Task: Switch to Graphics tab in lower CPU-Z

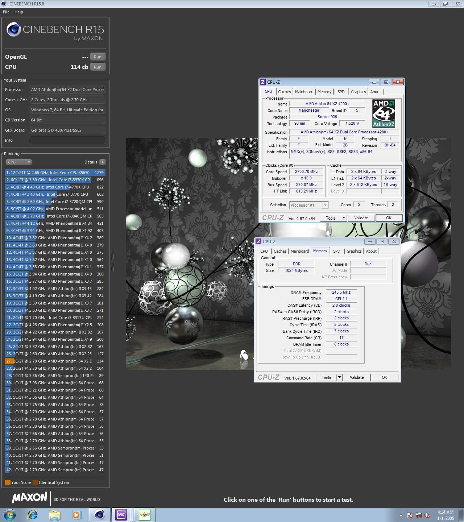Action: [354, 251]
